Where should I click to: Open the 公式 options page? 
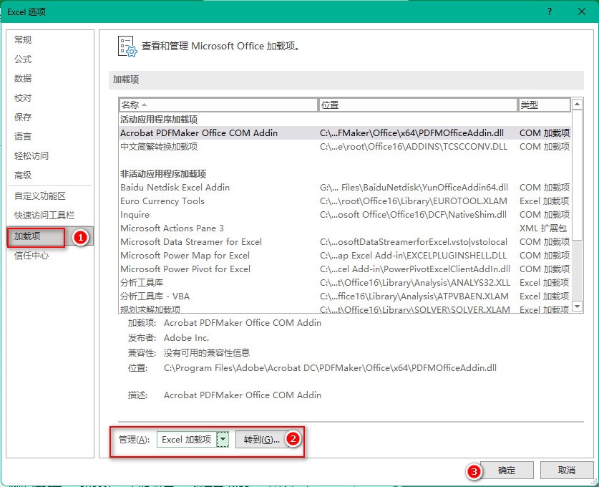(23, 59)
